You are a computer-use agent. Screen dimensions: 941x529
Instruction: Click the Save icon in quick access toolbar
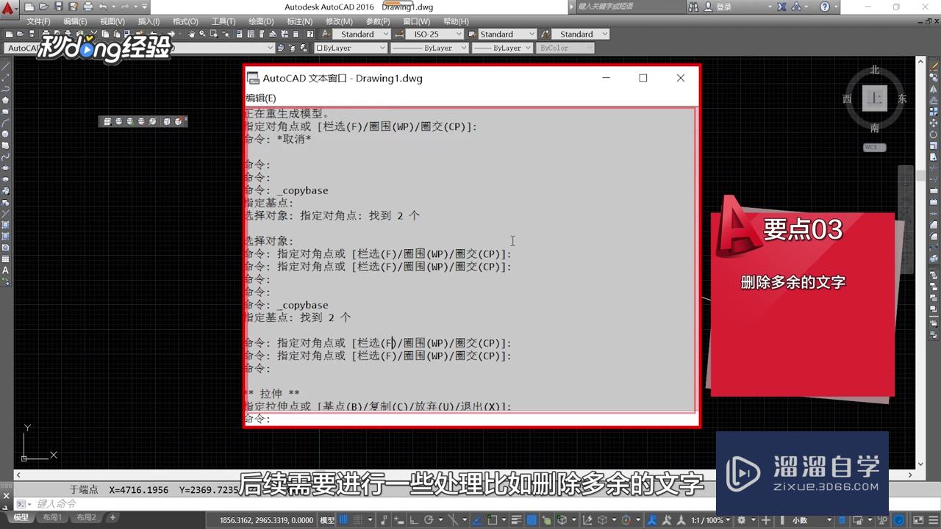pos(60,7)
